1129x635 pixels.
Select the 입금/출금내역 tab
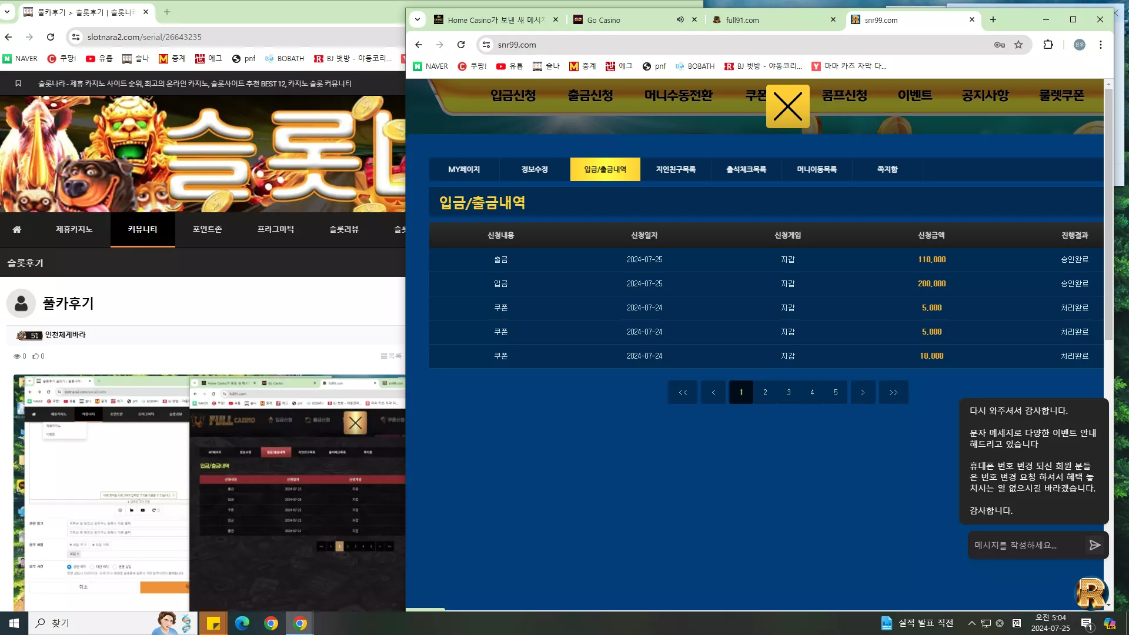tap(605, 169)
